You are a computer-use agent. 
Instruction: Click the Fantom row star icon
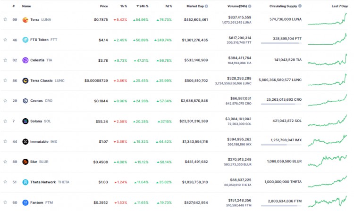point(5,203)
